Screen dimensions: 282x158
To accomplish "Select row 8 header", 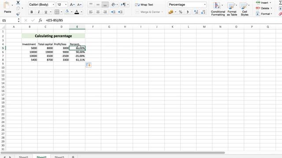I will [x=3, y=60].
